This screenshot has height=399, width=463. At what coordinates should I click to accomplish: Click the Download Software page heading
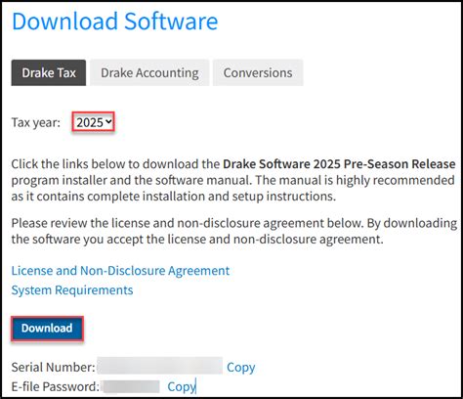point(115,22)
